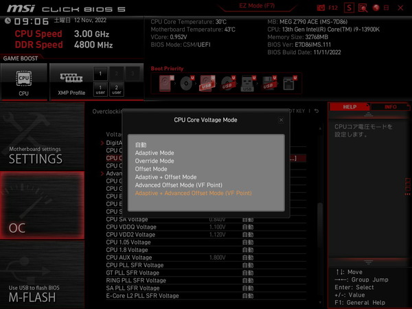Image resolution: width=412 pixels, height=309 pixels.
Task: Choose Offset Mode option
Action: click(151, 169)
